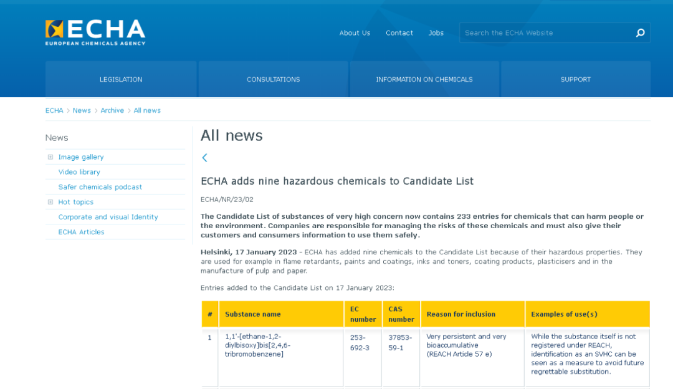Open the Contact link
Screen dimensions: 673x389
tap(399, 33)
